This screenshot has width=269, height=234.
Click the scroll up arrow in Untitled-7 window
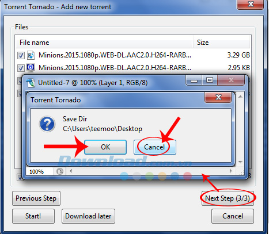click(240, 97)
